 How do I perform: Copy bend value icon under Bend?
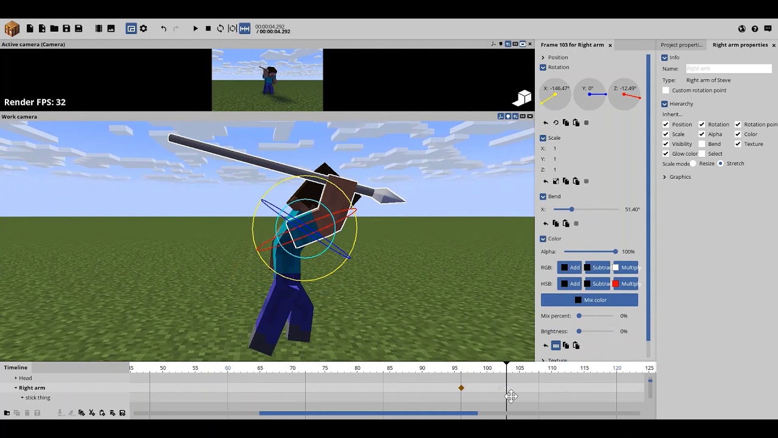click(x=556, y=224)
